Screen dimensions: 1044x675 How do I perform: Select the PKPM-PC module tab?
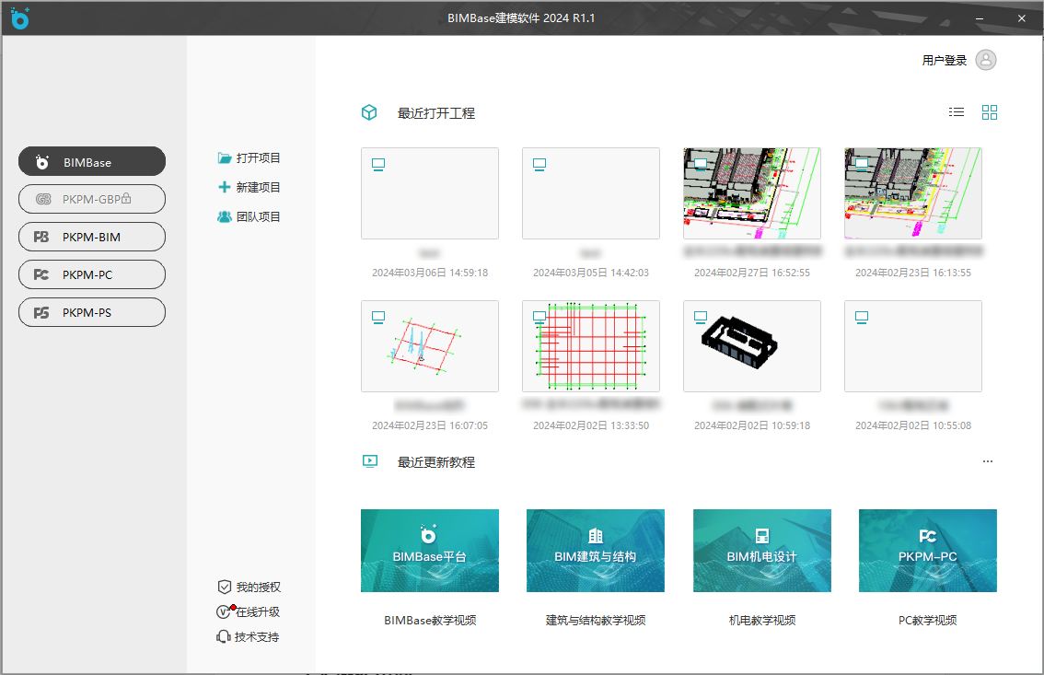pyautogui.click(x=92, y=274)
